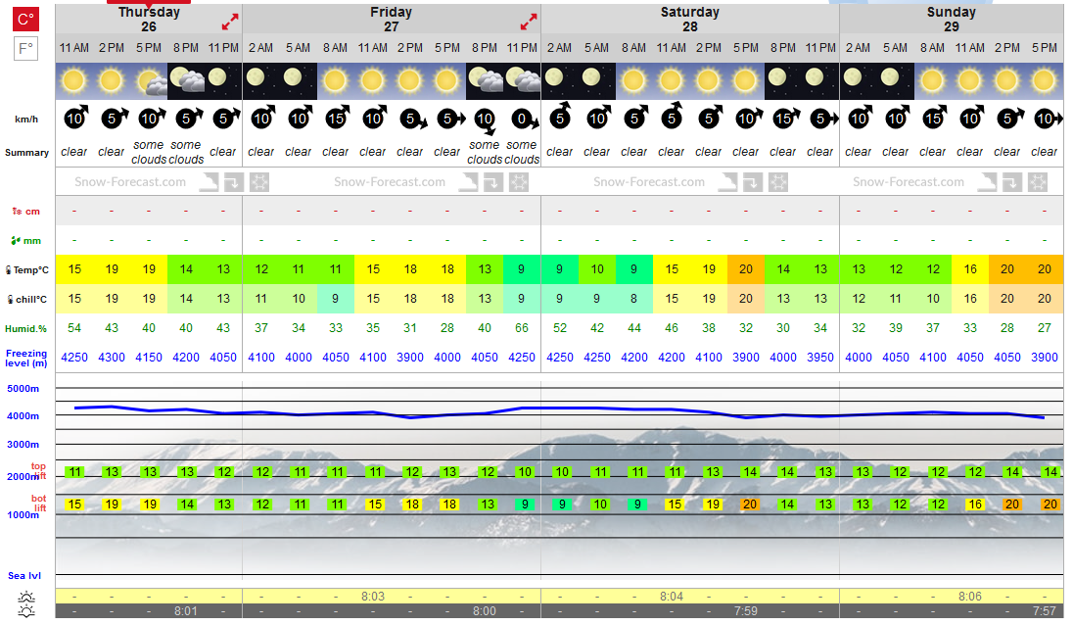Switch temperature units to Fahrenheit
This screenshot has height=625, width=1073.
pos(26,49)
